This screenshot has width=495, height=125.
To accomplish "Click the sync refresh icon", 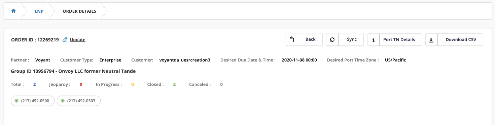I will [x=332, y=39].
